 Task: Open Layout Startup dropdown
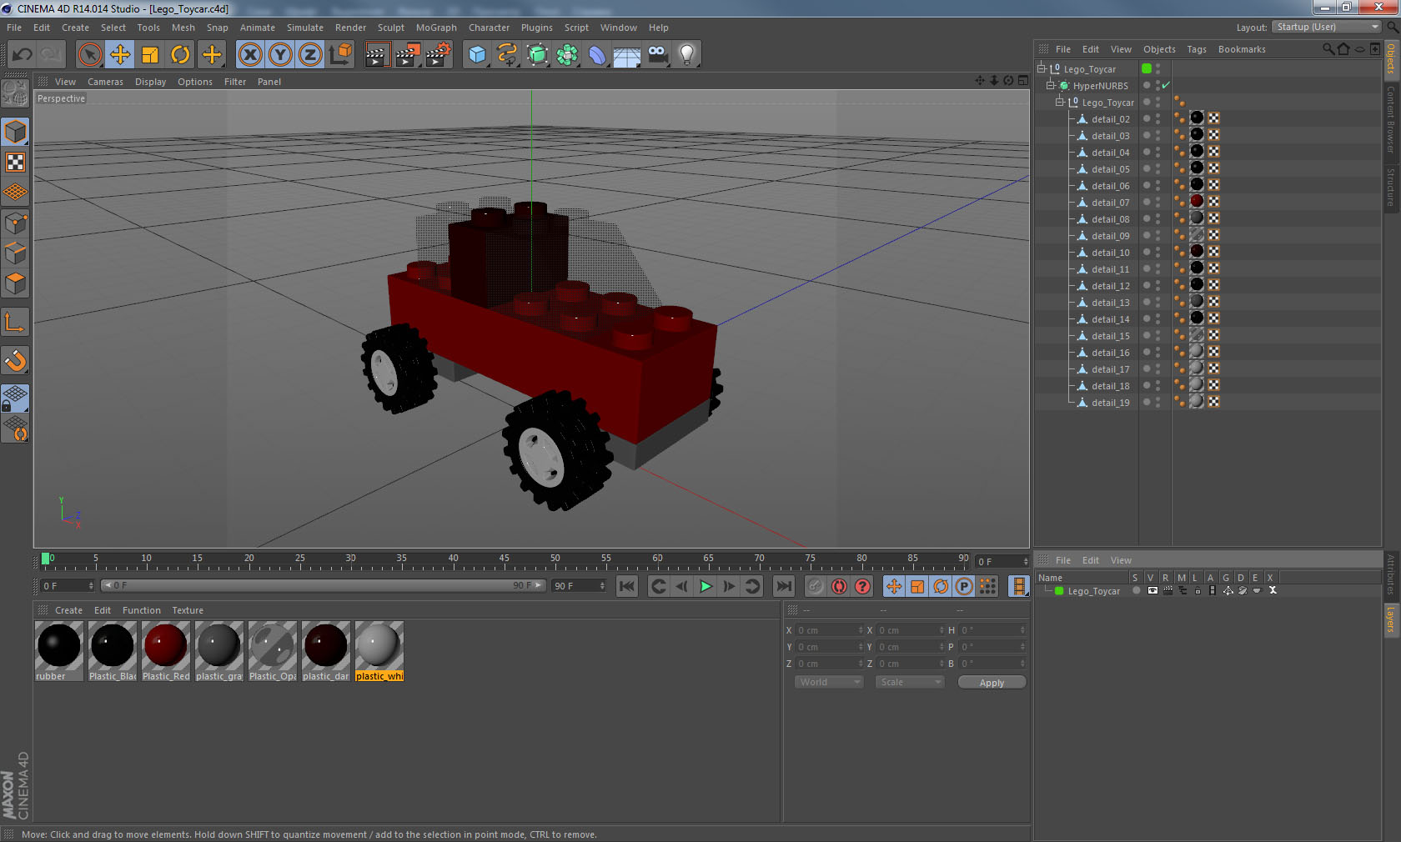[1328, 27]
